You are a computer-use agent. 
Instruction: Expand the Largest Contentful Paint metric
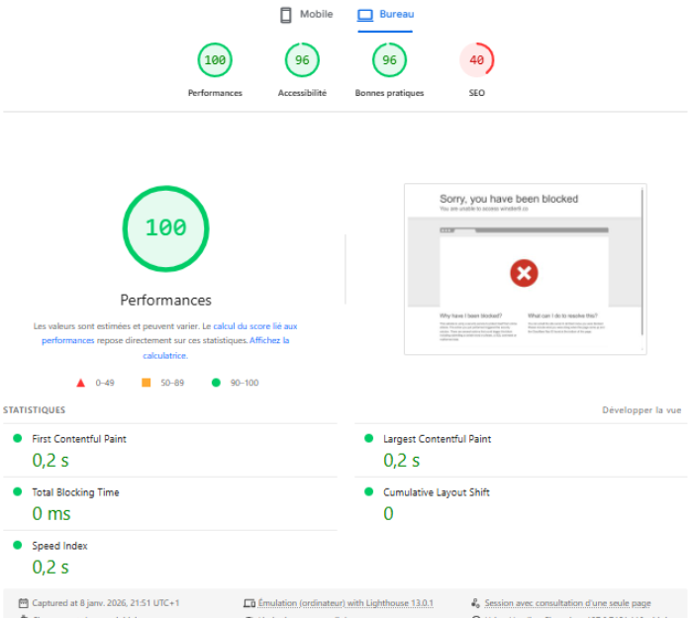[x=437, y=439]
